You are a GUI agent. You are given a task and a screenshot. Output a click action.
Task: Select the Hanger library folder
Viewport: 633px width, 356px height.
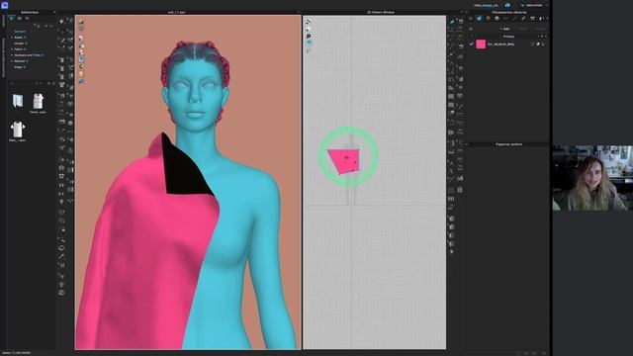click(x=19, y=44)
